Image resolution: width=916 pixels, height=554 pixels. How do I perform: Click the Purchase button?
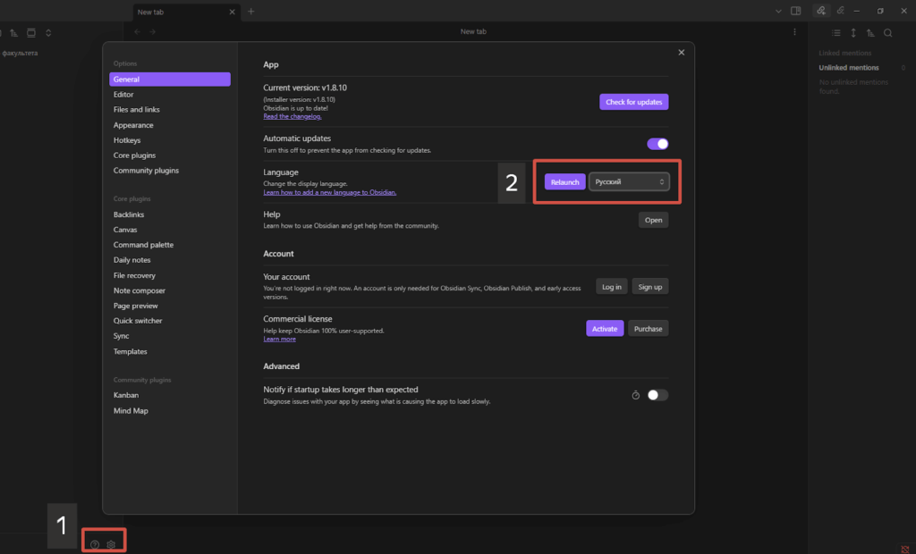[x=648, y=329]
